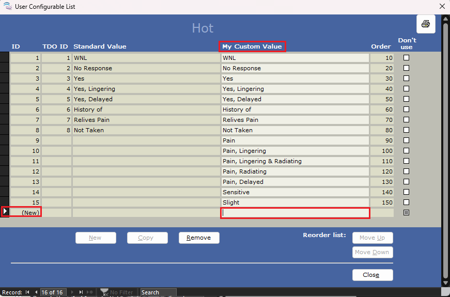450x297 pixels.
Task: Jump to last record in navigator
Action: [x=81, y=292]
